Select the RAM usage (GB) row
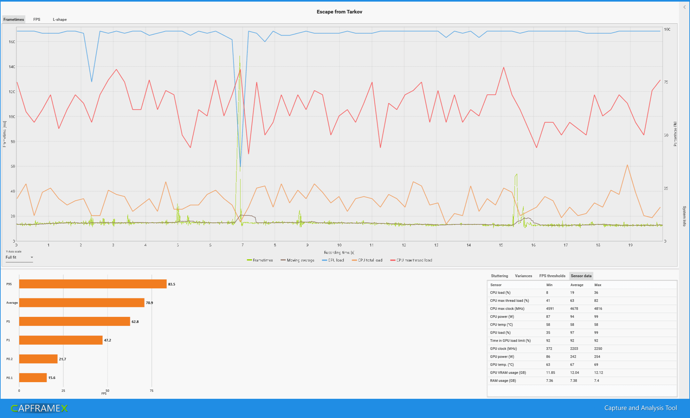Viewport: 690px width, 418px height. 582,381
